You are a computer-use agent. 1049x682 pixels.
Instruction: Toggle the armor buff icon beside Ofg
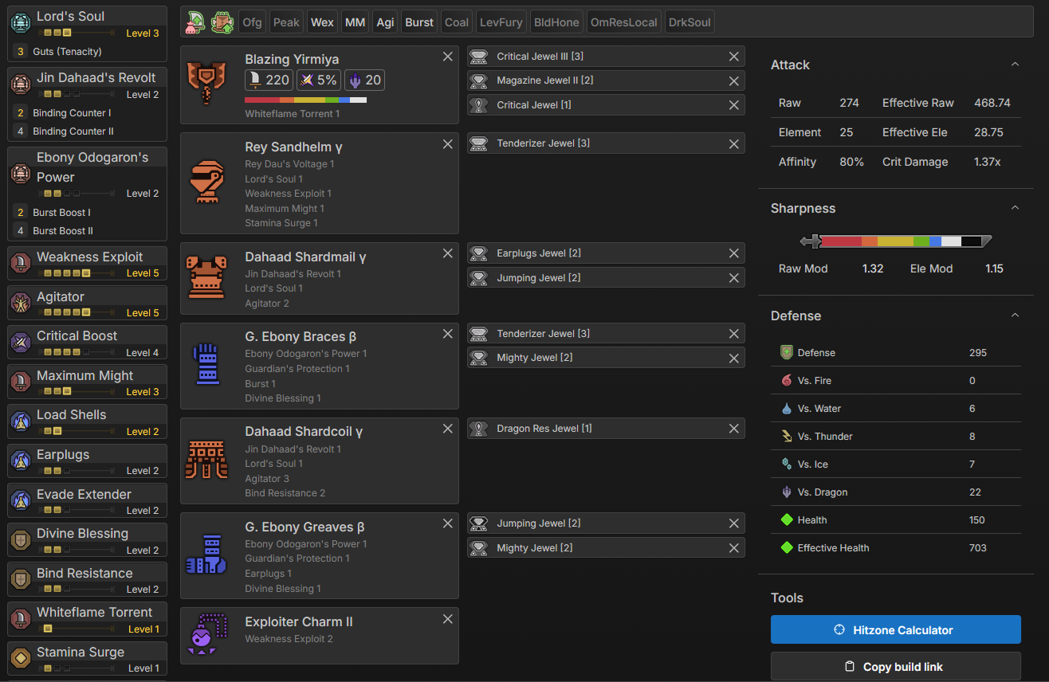(222, 22)
